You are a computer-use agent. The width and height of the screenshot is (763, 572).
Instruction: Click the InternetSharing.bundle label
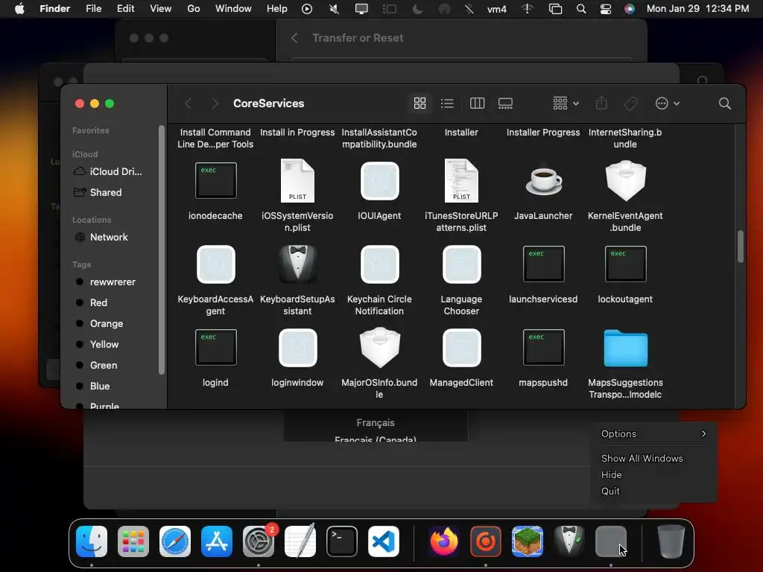tap(625, 138)
